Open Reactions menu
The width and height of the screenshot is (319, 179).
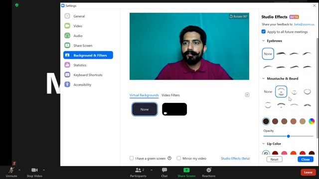tap(209, 173)
